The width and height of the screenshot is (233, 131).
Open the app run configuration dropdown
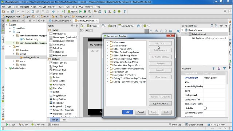pyautogui.click(x=72, y=11)
